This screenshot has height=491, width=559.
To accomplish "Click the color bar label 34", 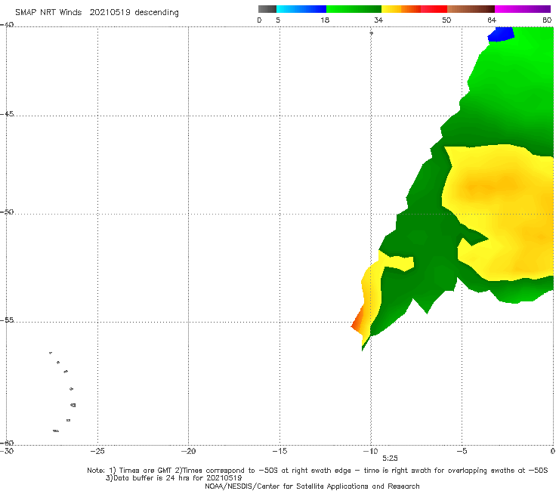I will click(378, 20).
